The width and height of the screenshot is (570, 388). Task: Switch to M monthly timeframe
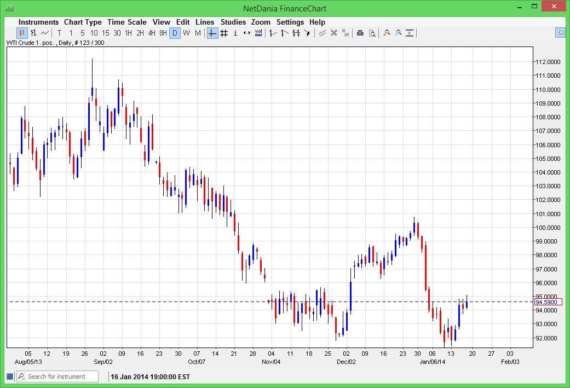pyautogui.click(x=198, y=33)
